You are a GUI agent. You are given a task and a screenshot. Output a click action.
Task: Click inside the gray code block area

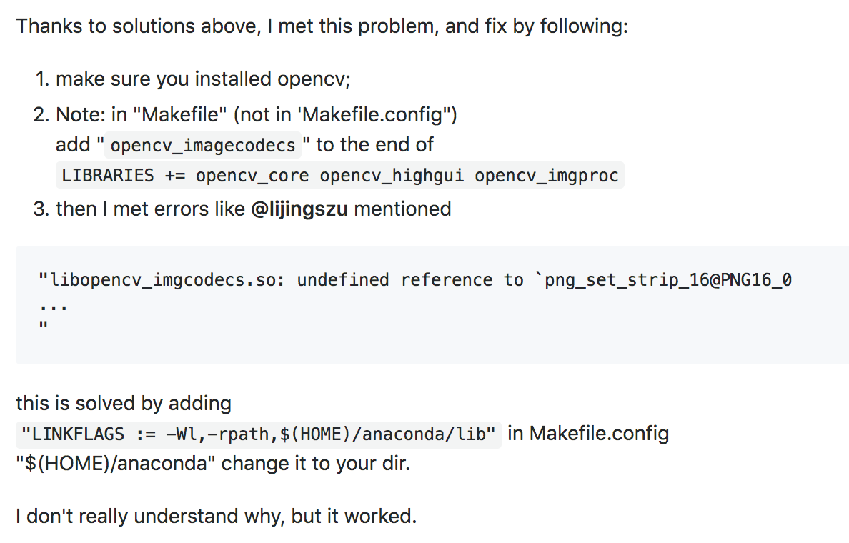click(432, 305)
